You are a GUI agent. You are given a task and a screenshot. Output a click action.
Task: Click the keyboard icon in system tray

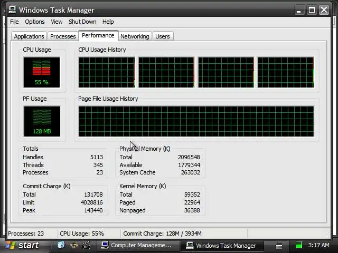[279, 246]
